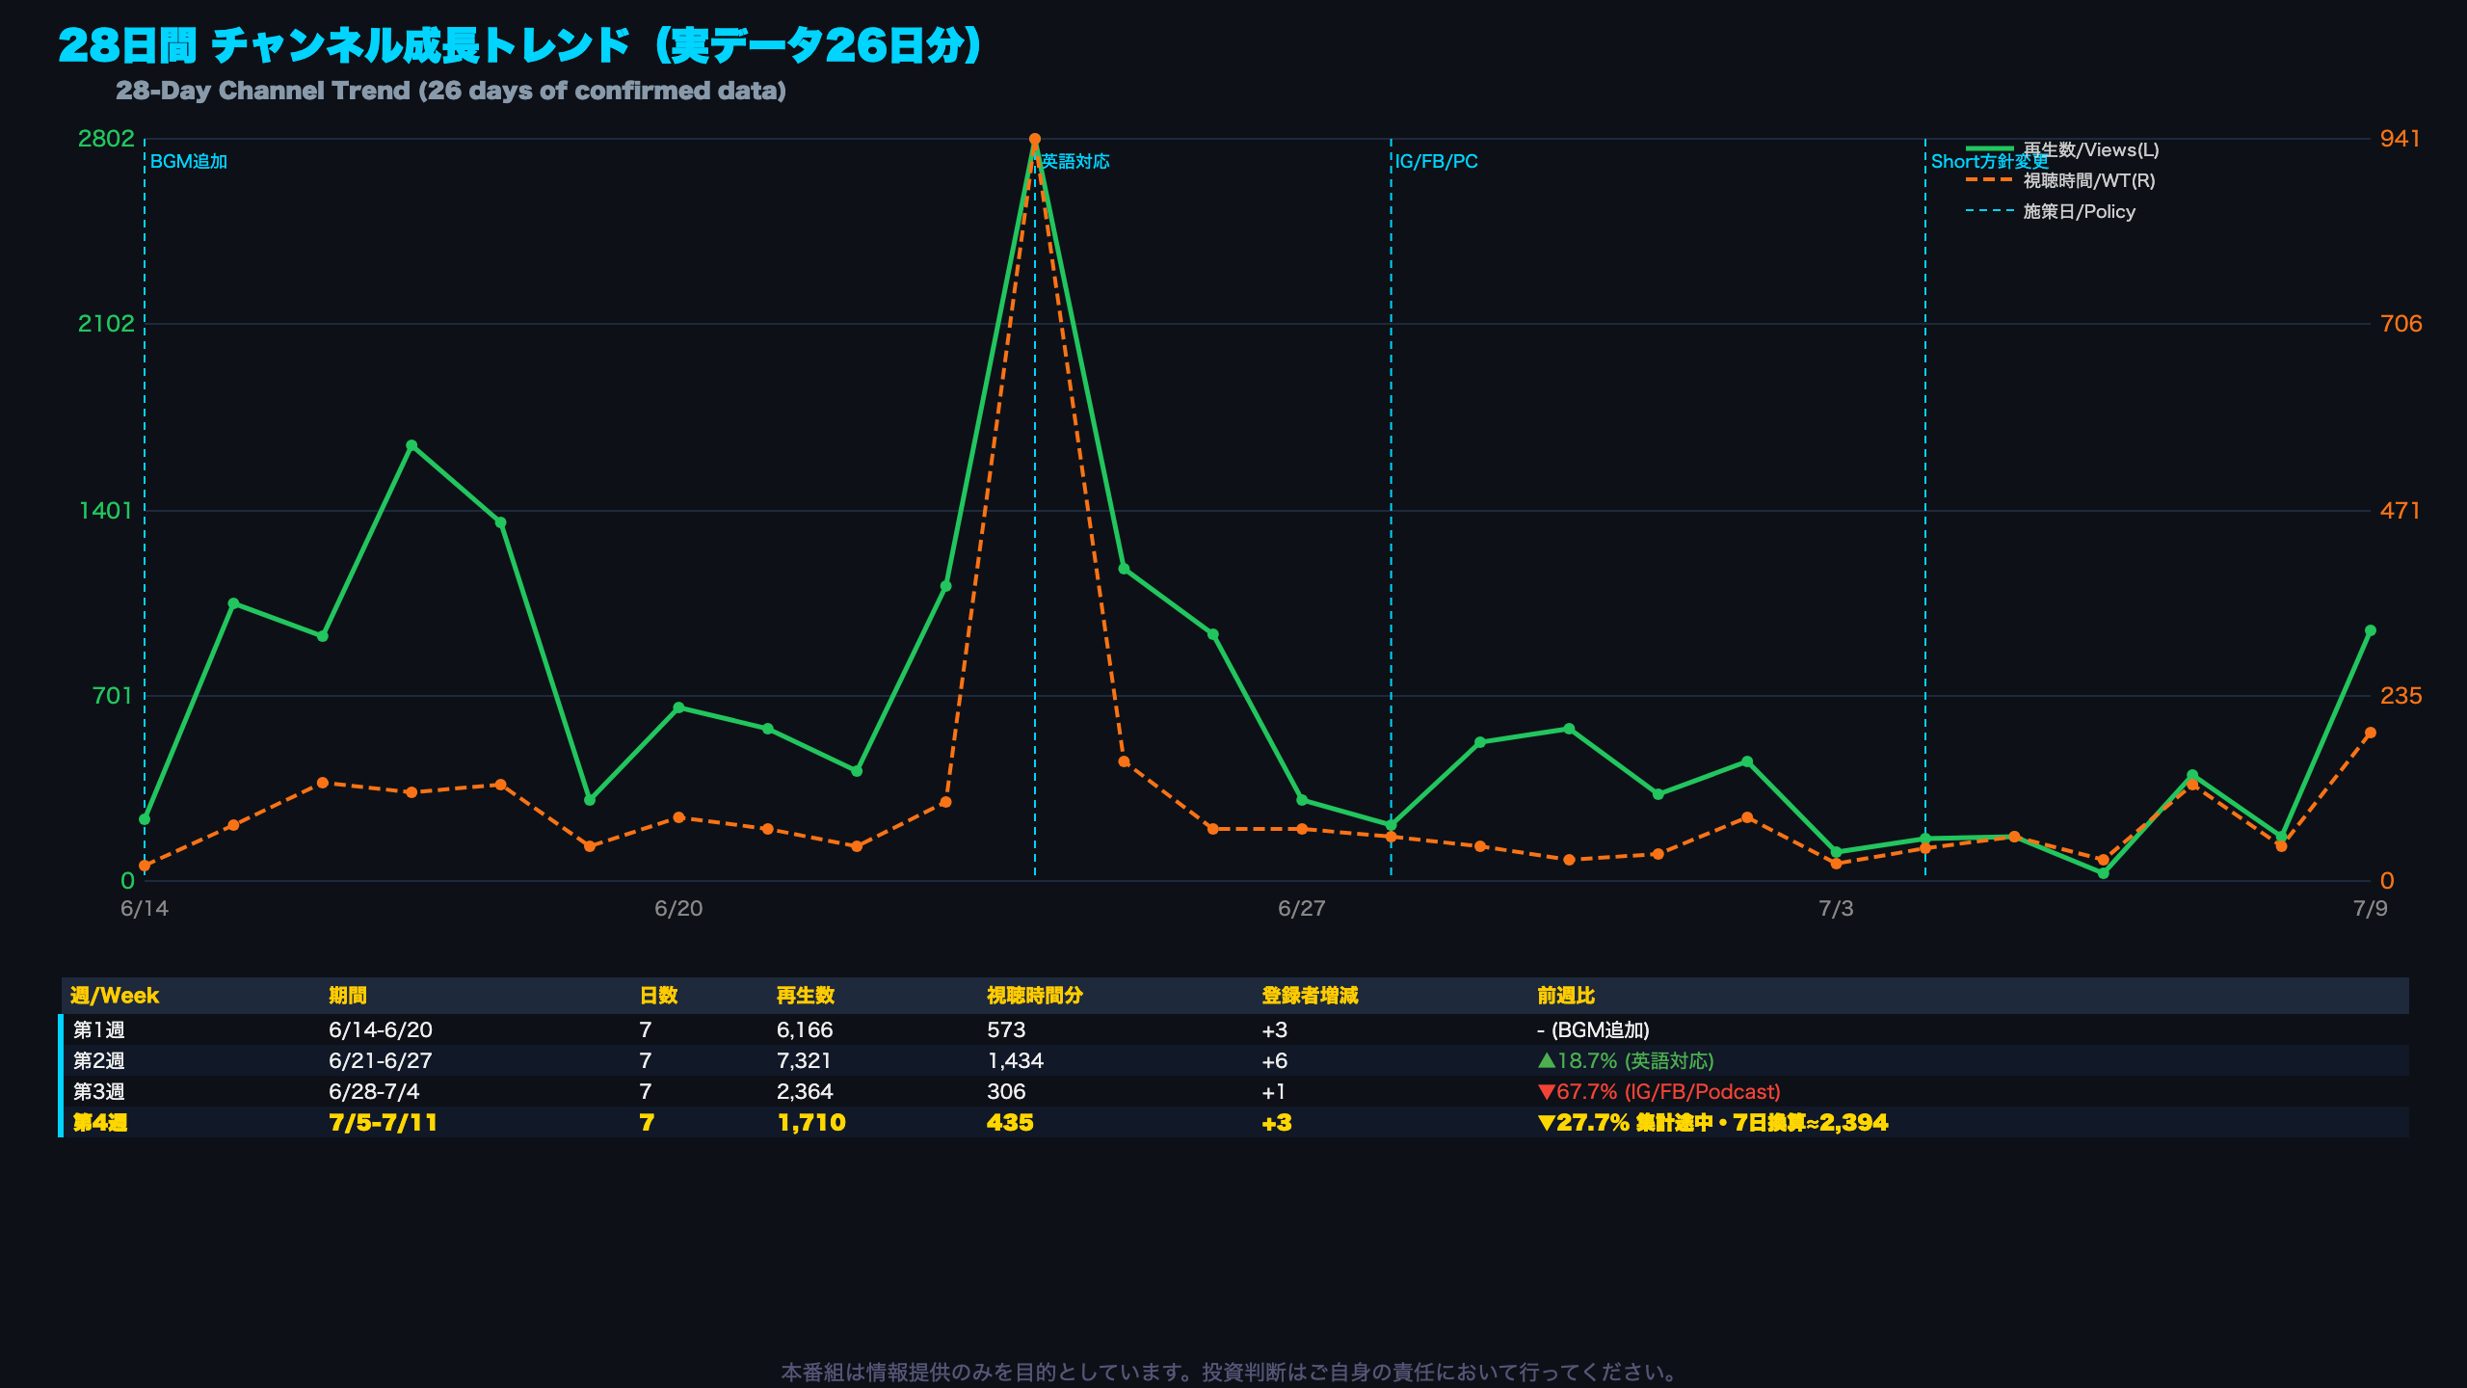This screenshot has width=2467, height=1388.
Task: Click the 週/Week column header
Action: [x=115, y=996]
